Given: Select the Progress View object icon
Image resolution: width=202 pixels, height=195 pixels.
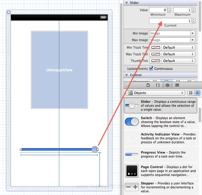Looking at the screenshot, I should coord(132,154).
